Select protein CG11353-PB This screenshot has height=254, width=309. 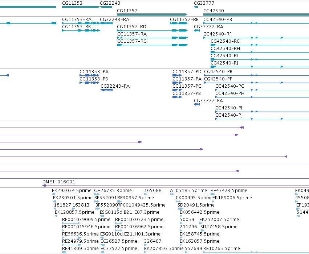tap(89, 83)
